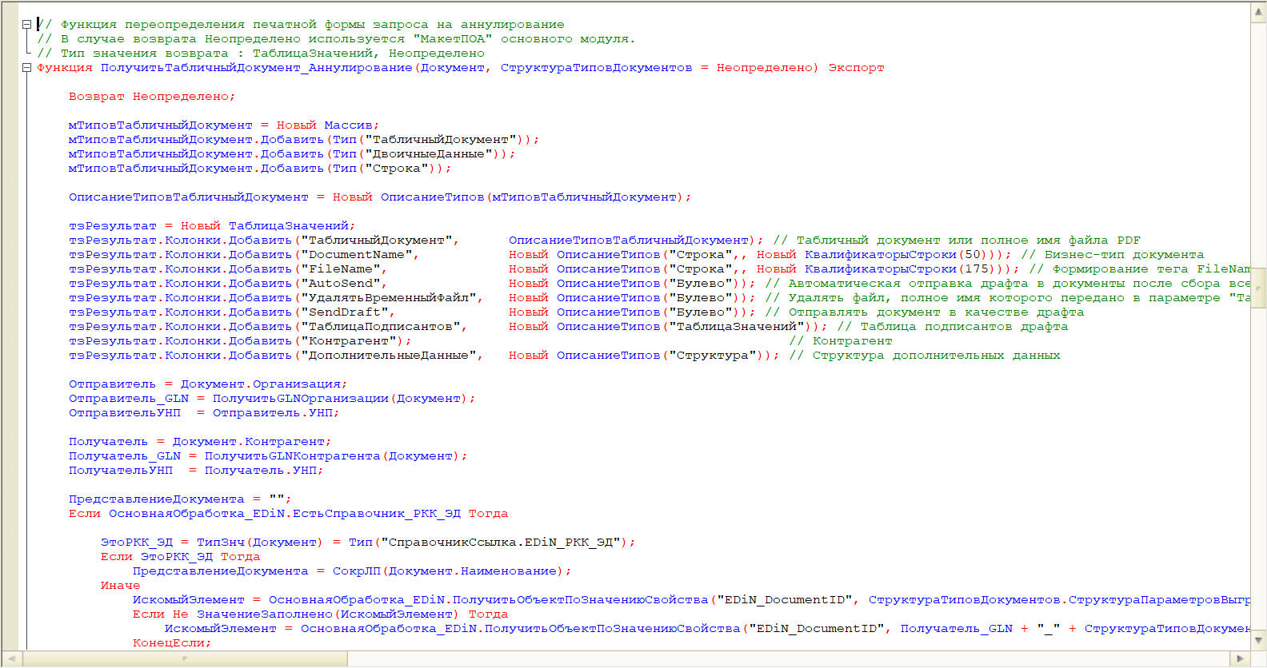Click the 'Получатель = Документ.Контрагент;' line
1267x668 pixels.
click(200, 442)
